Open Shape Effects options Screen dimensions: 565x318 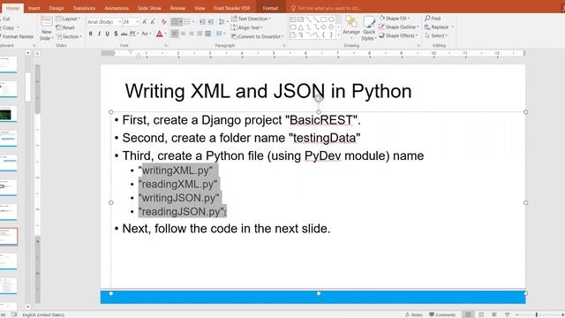tap(398, 35)
